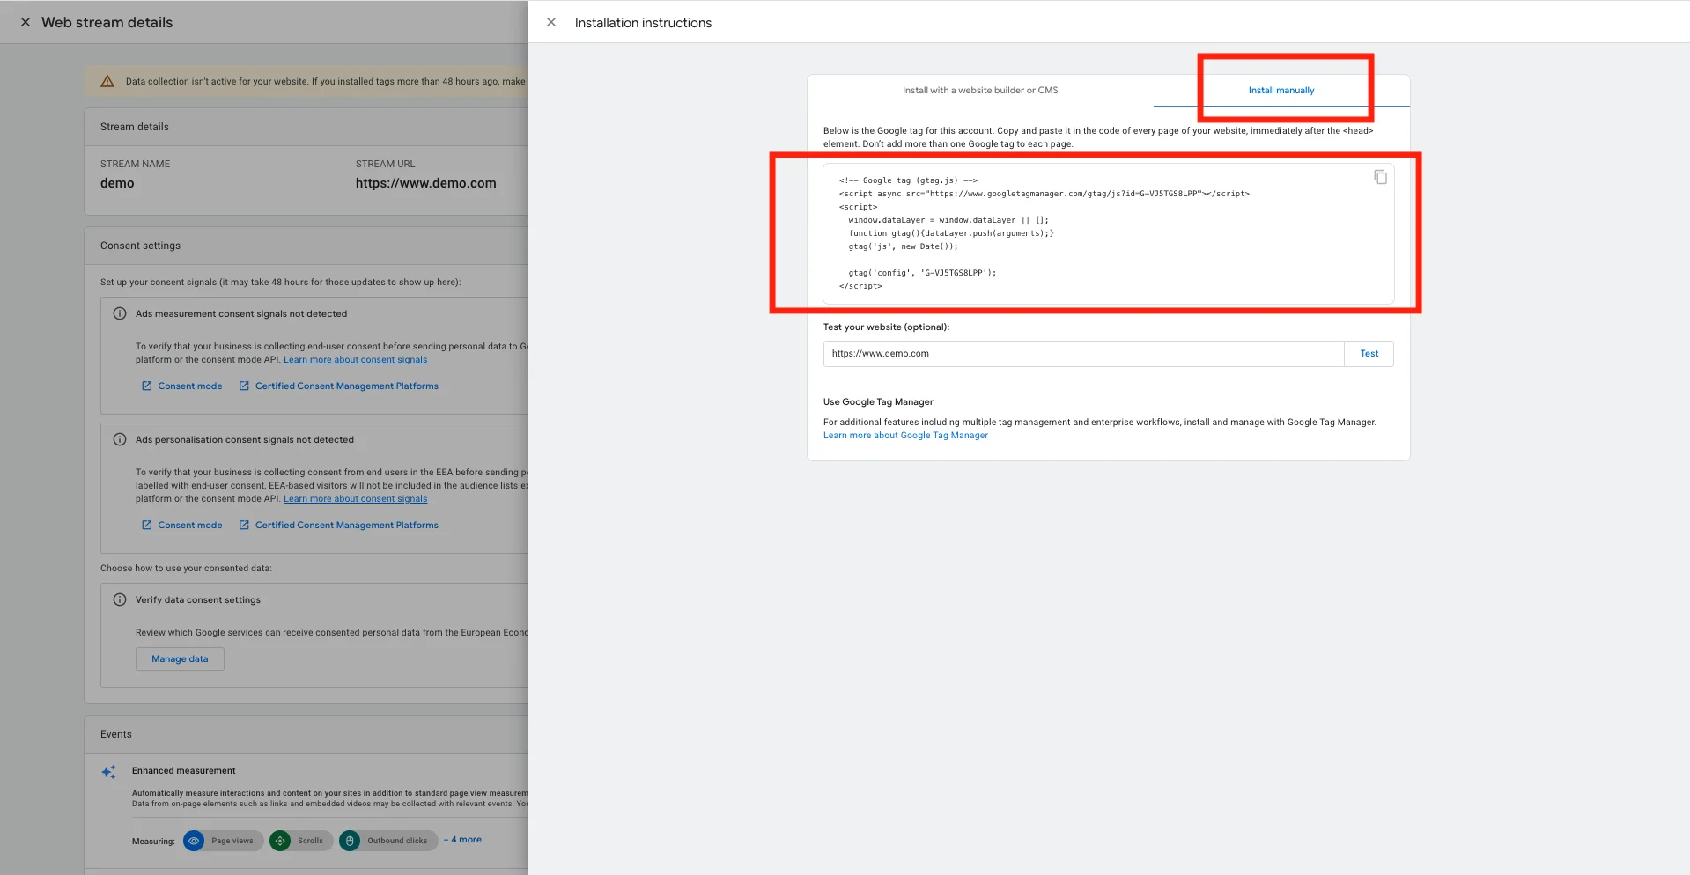Click the Outbound clicks chip label

point(397,841)
